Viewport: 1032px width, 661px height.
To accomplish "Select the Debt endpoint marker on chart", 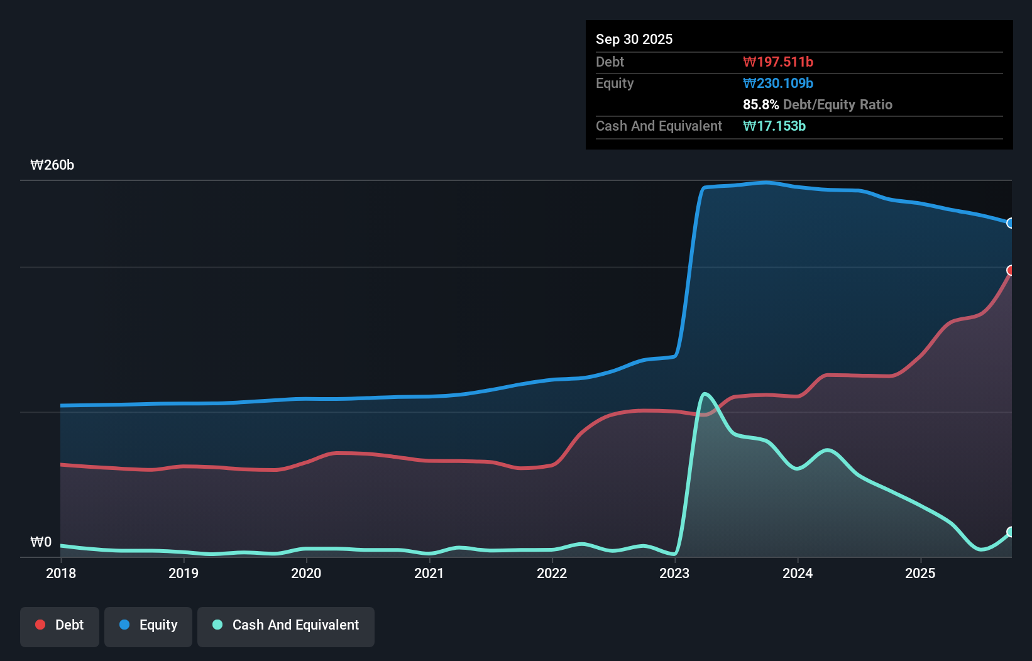I will pos(1011,271).
